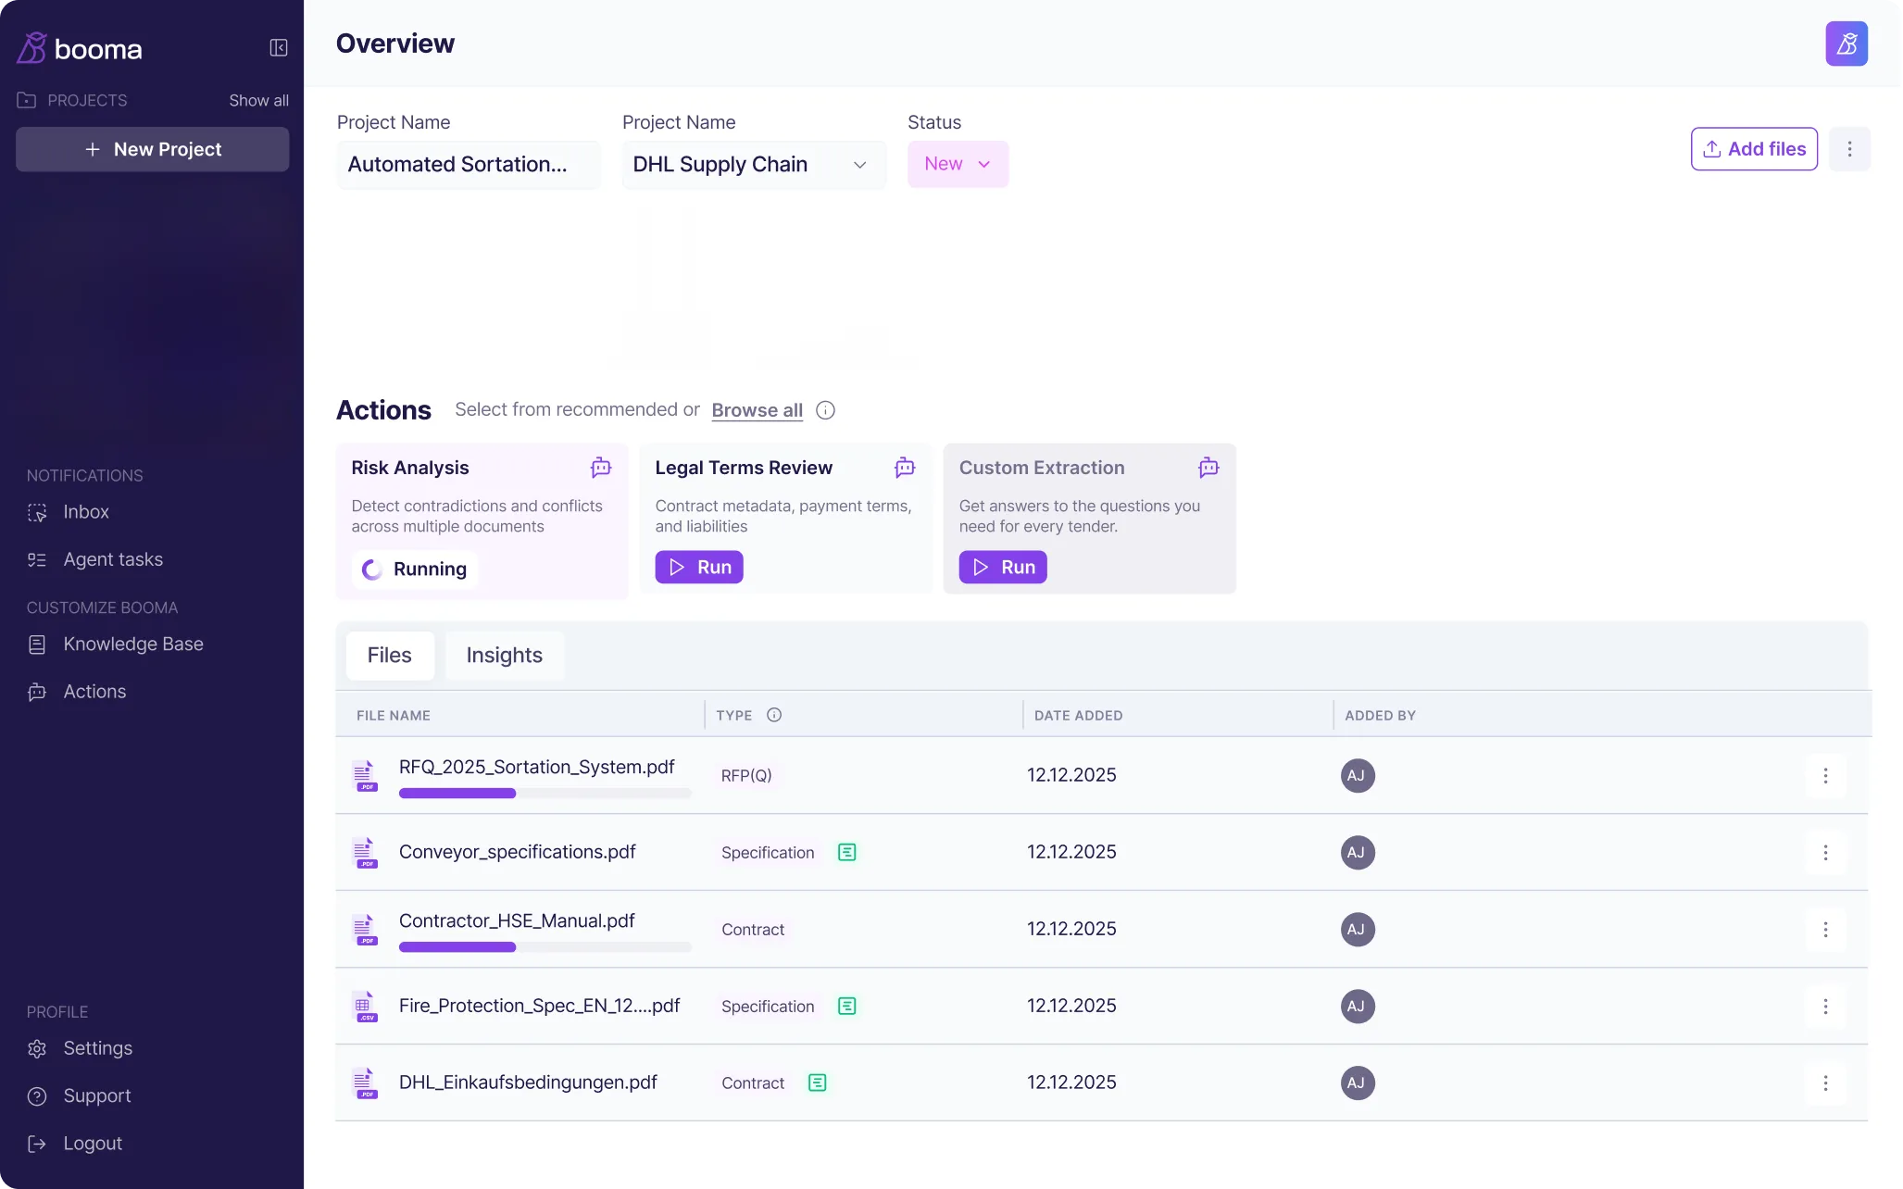Open the options menu beside Add files

tap(1849, 149)
